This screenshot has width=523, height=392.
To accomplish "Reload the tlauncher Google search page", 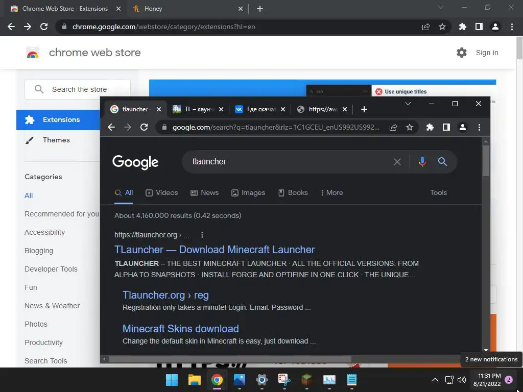I will point(144,127).
